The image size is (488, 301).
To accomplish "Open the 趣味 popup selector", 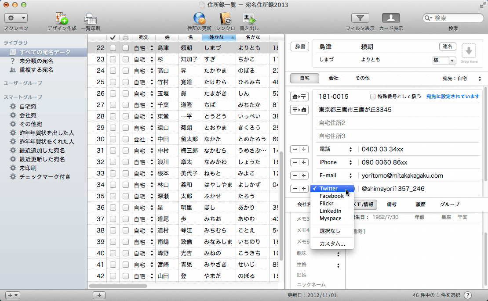I will coord(338,254).
